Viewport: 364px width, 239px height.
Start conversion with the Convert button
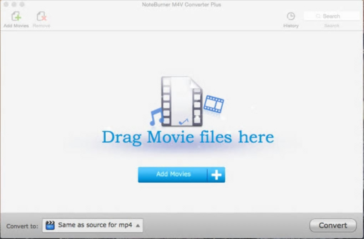coord(333,225)
